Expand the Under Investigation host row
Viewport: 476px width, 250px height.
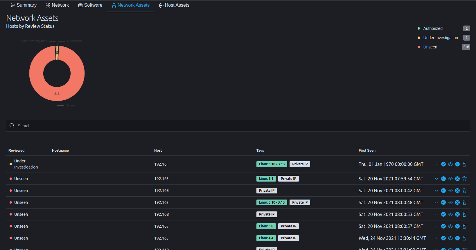click(x=437, y=164)
